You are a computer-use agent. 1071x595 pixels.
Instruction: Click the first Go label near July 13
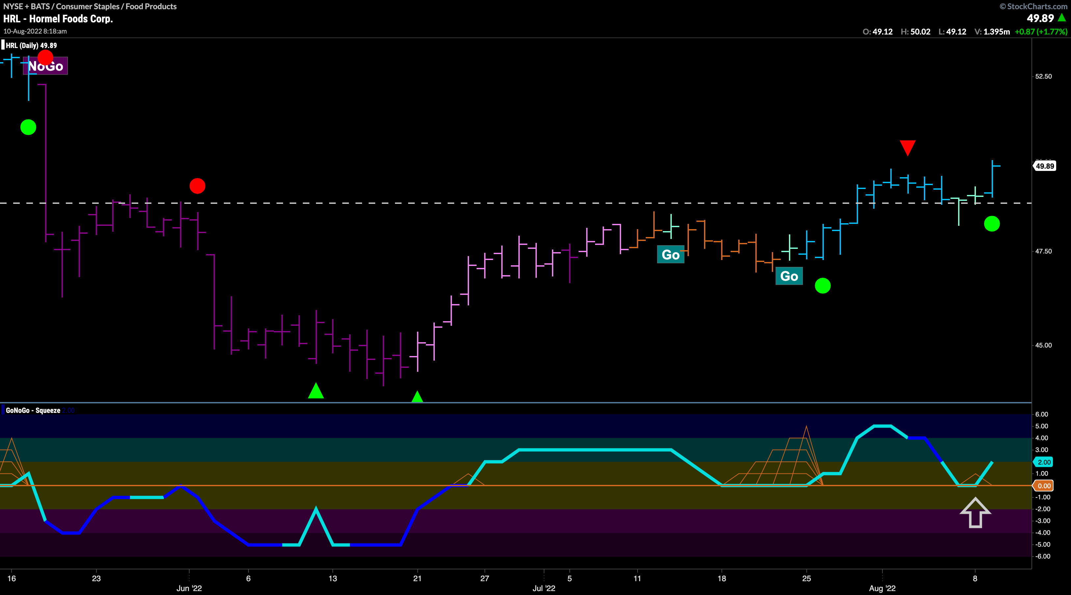671,254
